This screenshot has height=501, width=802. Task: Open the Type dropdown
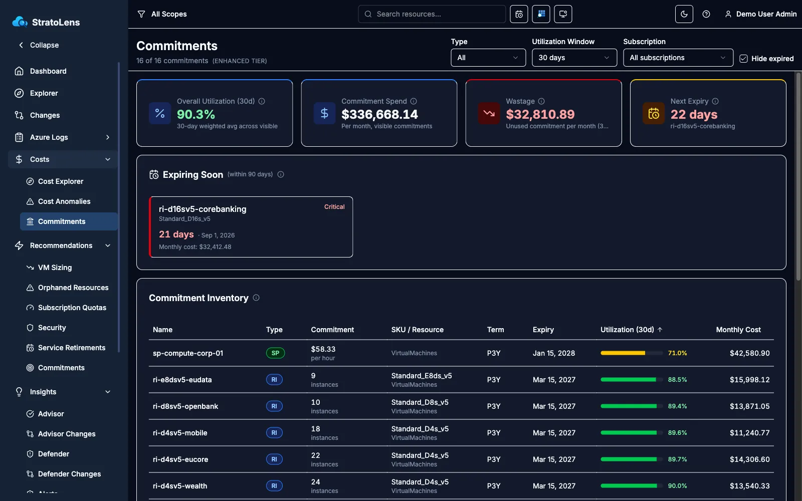pos(488,58)
